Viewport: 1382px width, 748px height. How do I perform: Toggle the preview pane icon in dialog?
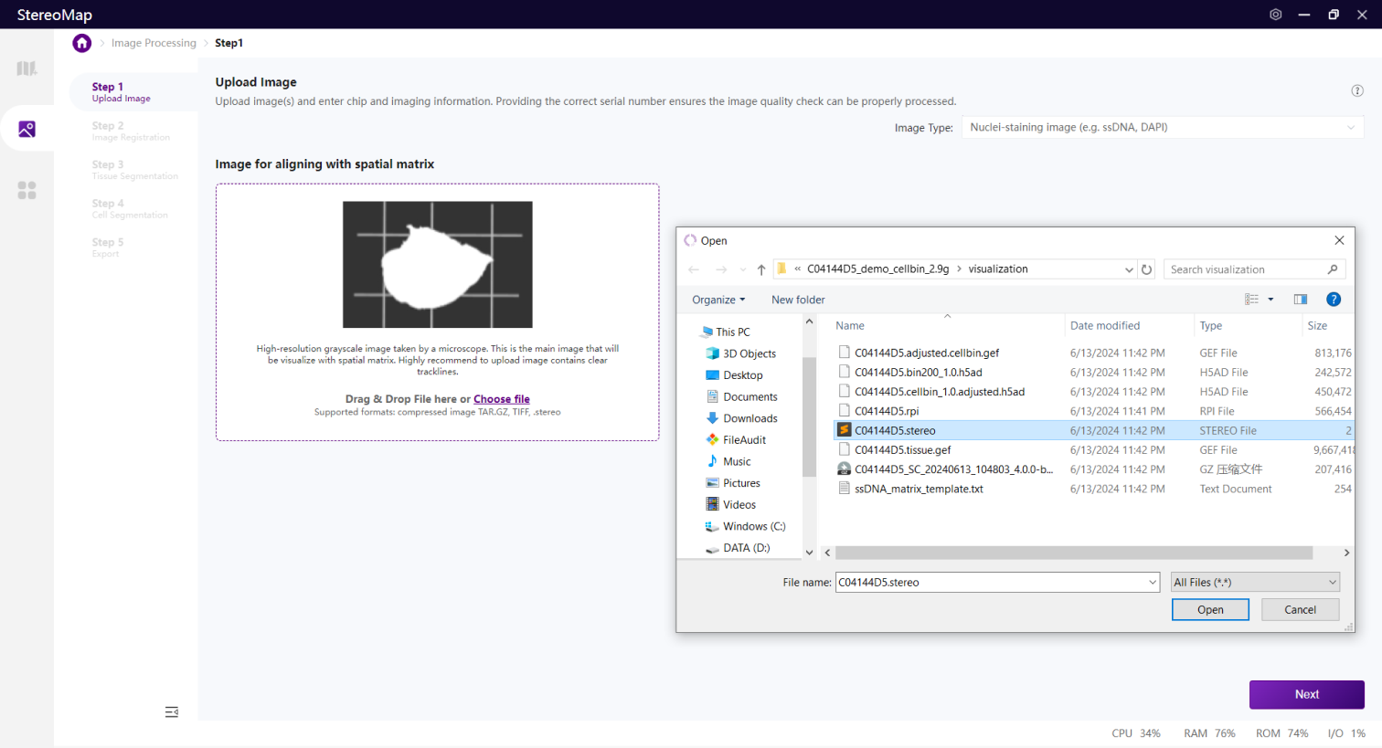pyautogui.click(x=1300, y=300)
